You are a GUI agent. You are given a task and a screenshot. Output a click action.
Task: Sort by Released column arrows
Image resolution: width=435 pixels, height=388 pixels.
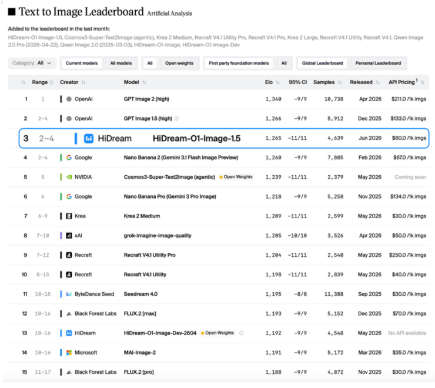click(377, 82)
